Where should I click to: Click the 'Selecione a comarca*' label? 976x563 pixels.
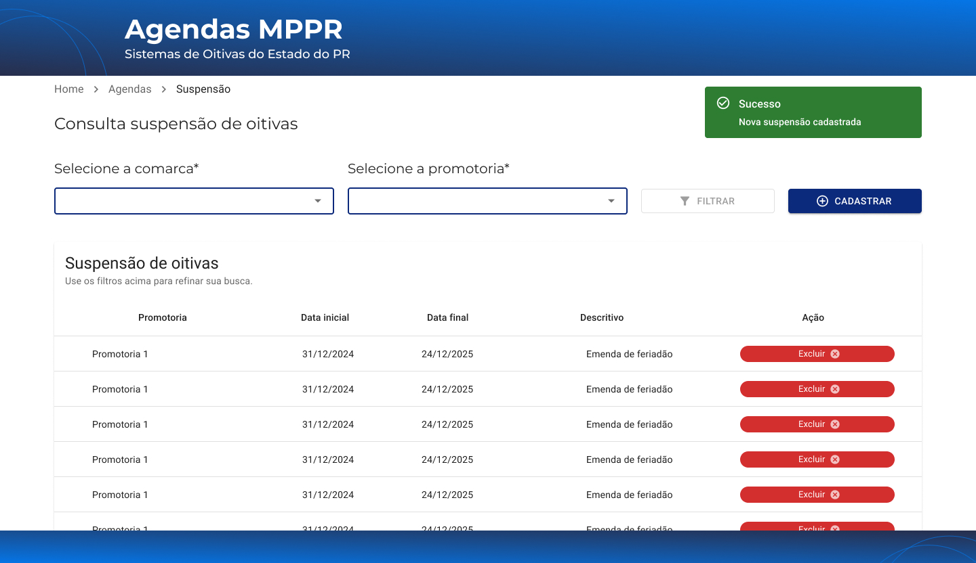[x=127, y=168]
